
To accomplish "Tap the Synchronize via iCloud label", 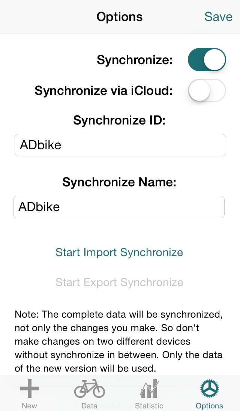I will pyautogui.click(x=103, y=91).
